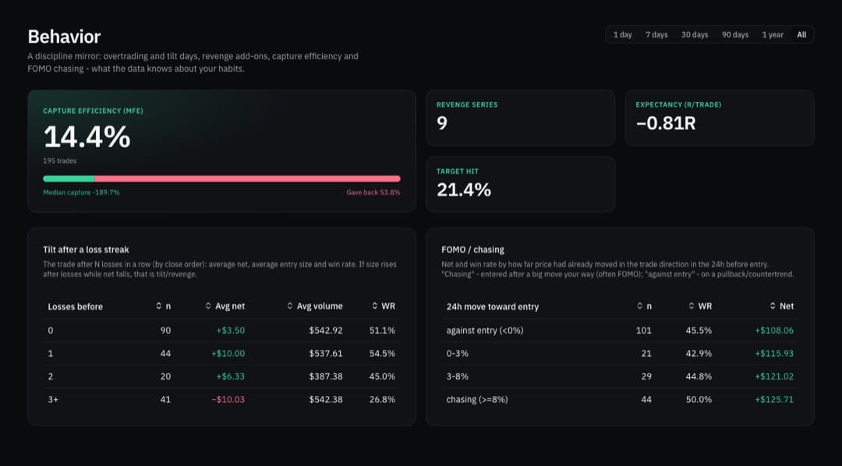Click the Median capture -189.7% label
Screen dimensions: 842x466
tap(81, 192)
